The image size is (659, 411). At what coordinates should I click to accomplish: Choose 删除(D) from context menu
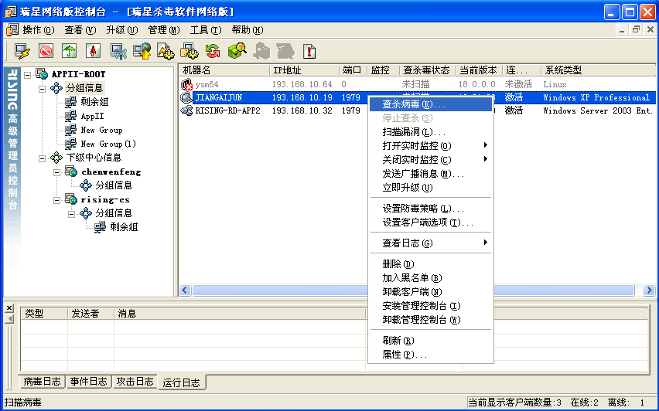coord(431,263)
